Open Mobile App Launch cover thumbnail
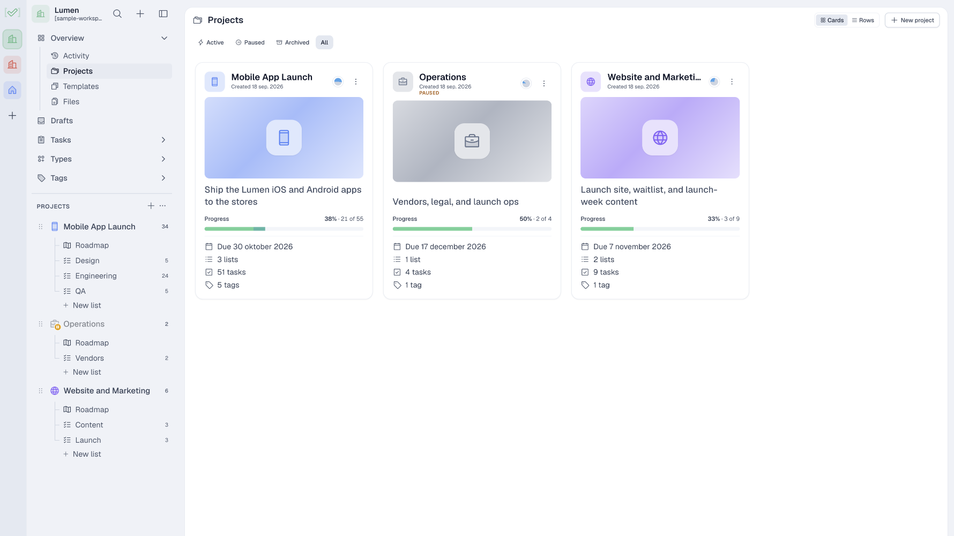Viewport: 954px width, 536px height. point(284,138)
